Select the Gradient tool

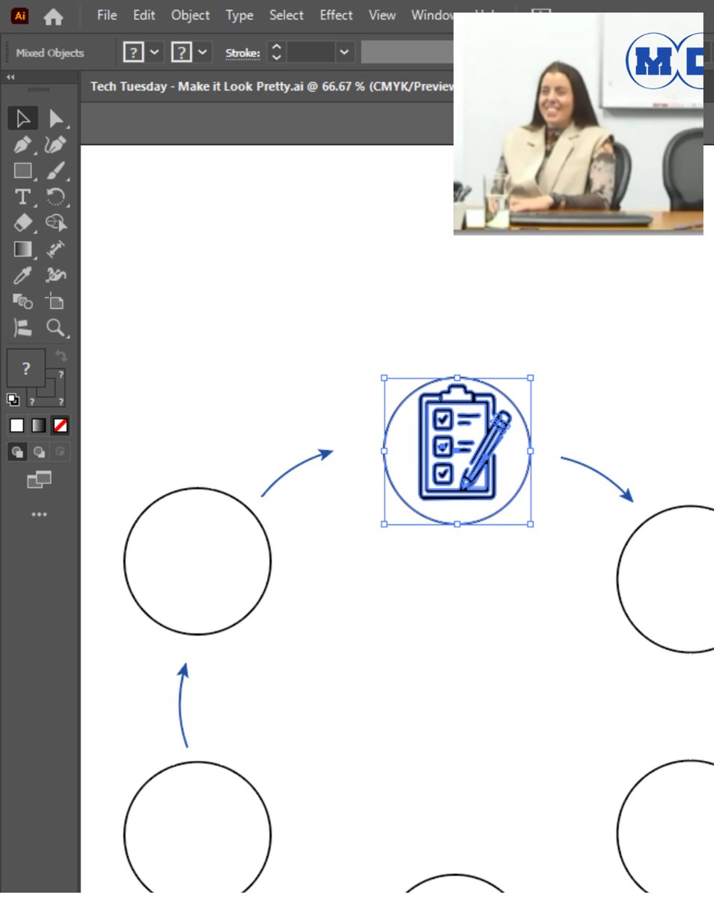pos(22,249)
